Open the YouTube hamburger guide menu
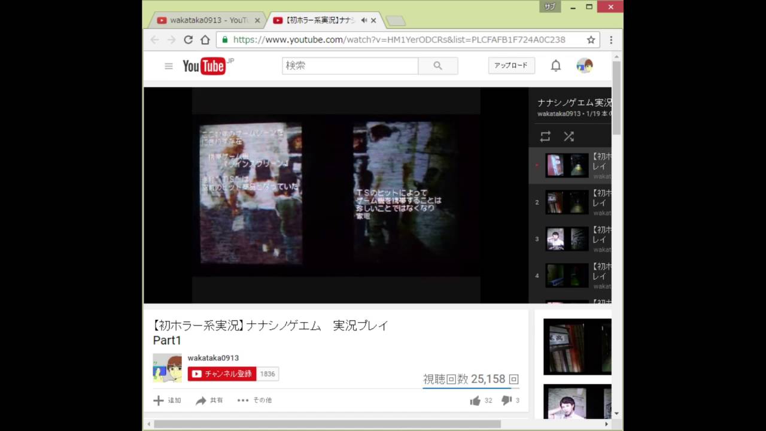766x431 pixels. click(169, 66)
